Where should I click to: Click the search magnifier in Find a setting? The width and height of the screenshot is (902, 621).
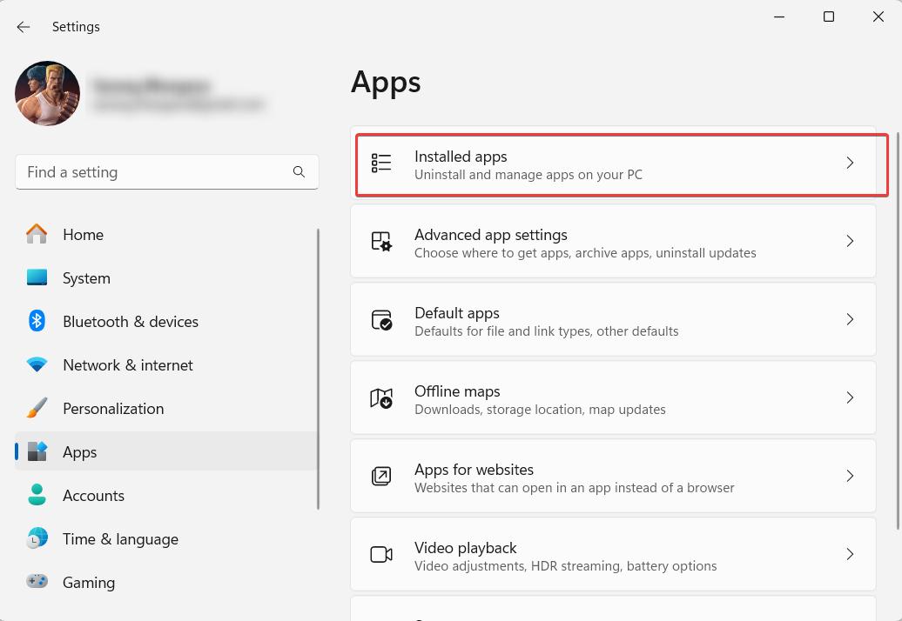point(299,171)
